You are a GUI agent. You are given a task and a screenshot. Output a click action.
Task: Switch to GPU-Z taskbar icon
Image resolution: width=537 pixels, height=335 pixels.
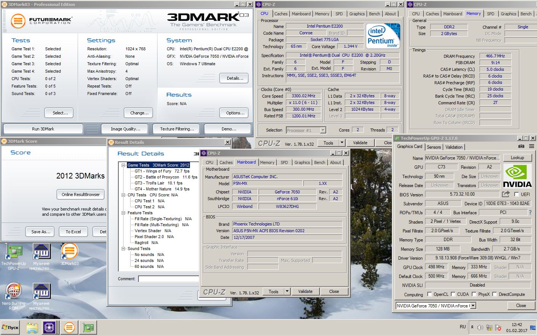(88, 328)
